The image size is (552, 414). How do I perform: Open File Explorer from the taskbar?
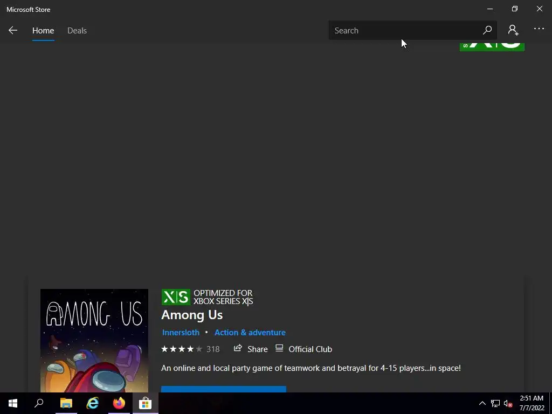(66, 403)
